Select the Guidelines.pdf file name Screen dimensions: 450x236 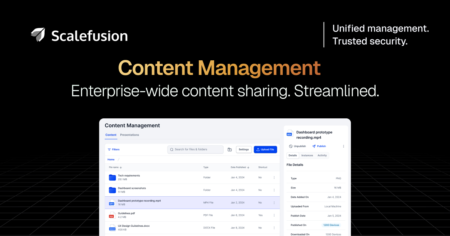pos(126,213)
